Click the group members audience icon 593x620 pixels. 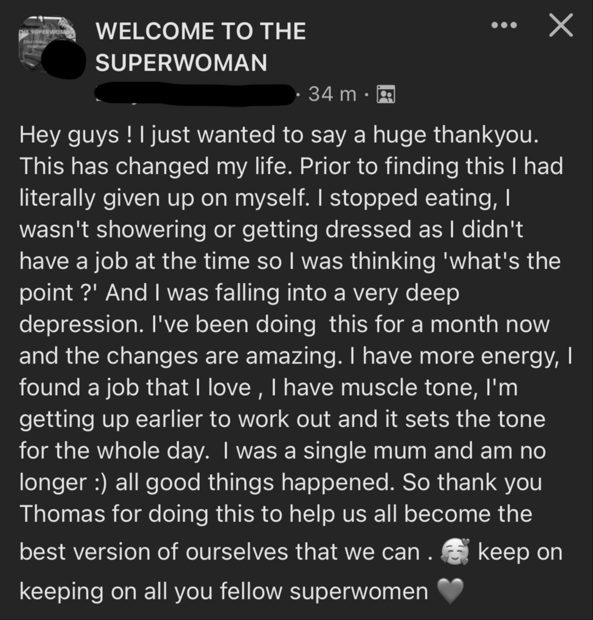pos(386,95)
